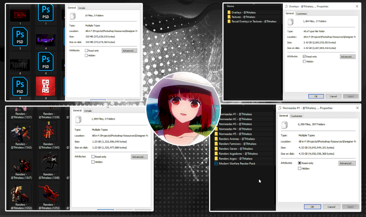Click the Textures - @Thhaless folder icon
The width and height of the screenshot is (366, 217).
click(x=229, y=17)
